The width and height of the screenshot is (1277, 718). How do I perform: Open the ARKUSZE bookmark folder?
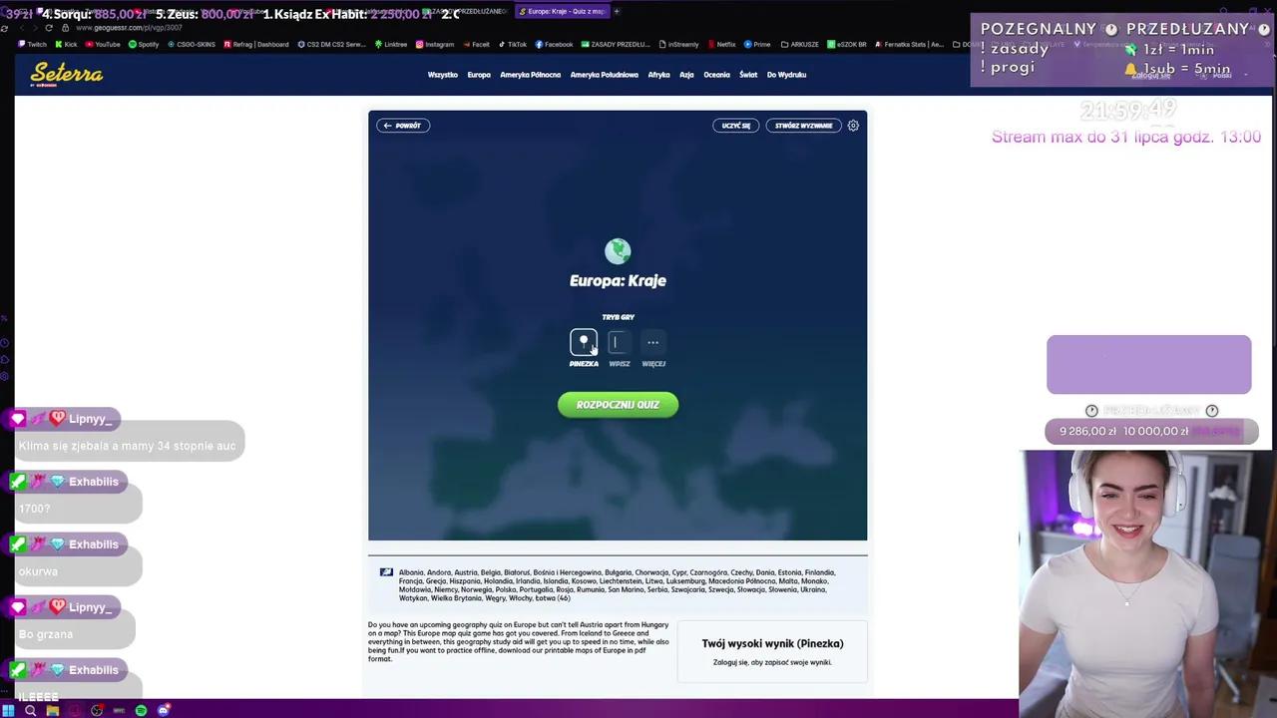799,45
